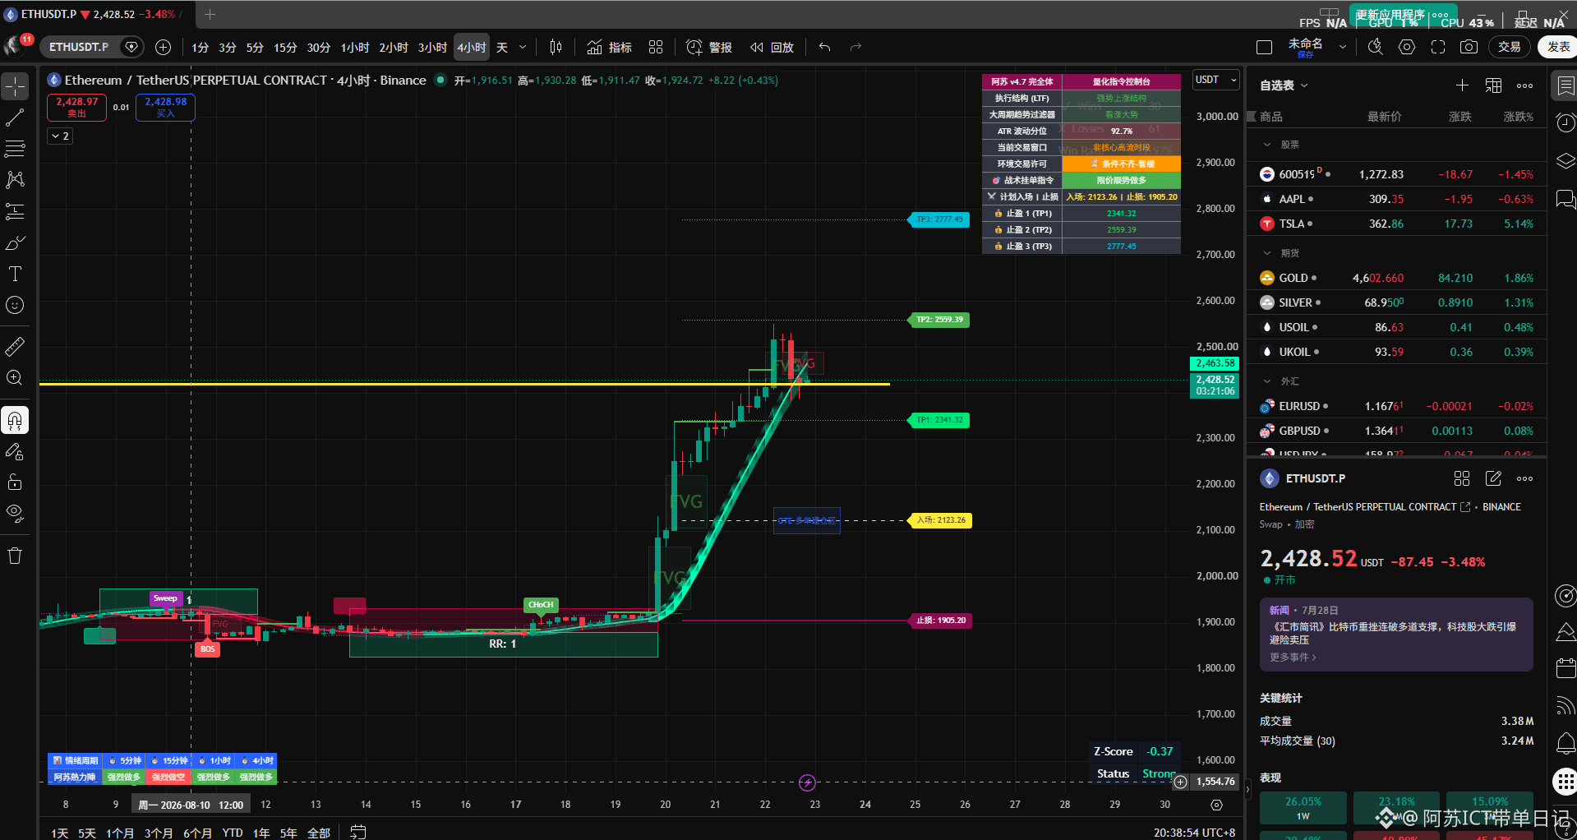Open timezone setting 20:38:54 UTC+8
This screenshot has height=840, width=1577.
[x=1194, y=833]
